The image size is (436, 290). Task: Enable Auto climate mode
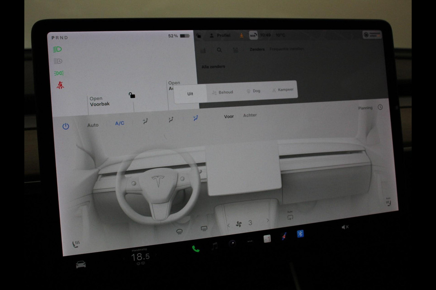[93, 125]
